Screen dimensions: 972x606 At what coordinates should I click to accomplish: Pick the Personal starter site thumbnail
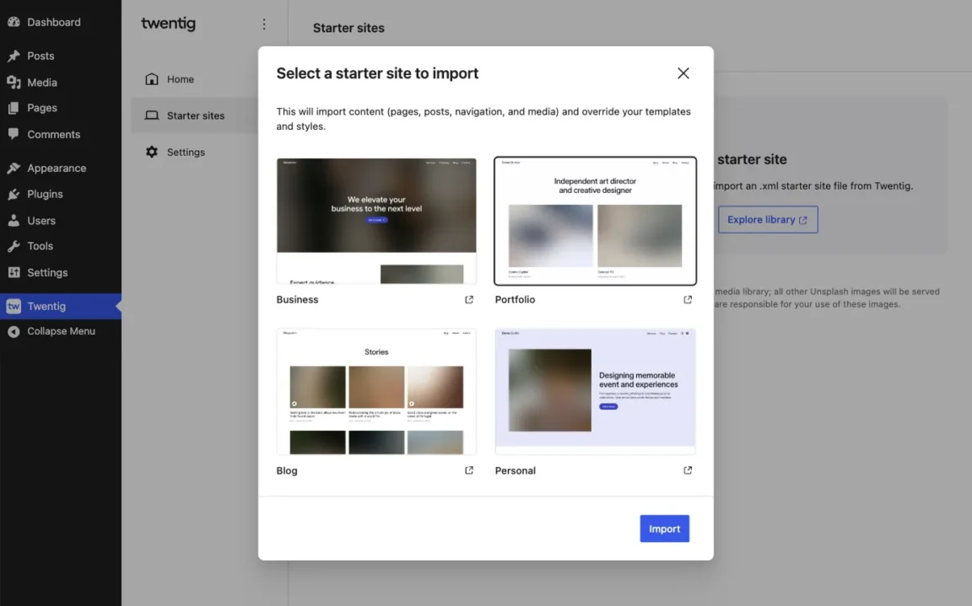[x=595, y=392]
